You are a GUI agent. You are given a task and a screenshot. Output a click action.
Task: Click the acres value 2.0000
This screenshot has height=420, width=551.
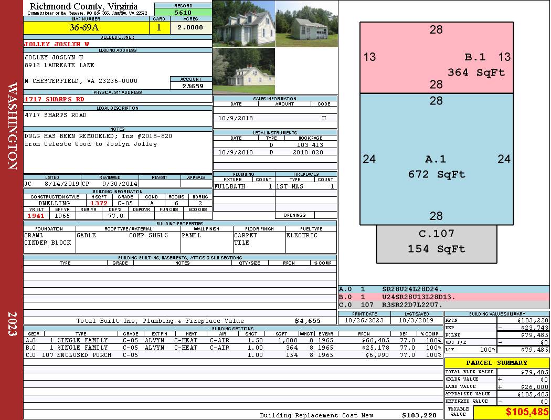pos(190,27)
